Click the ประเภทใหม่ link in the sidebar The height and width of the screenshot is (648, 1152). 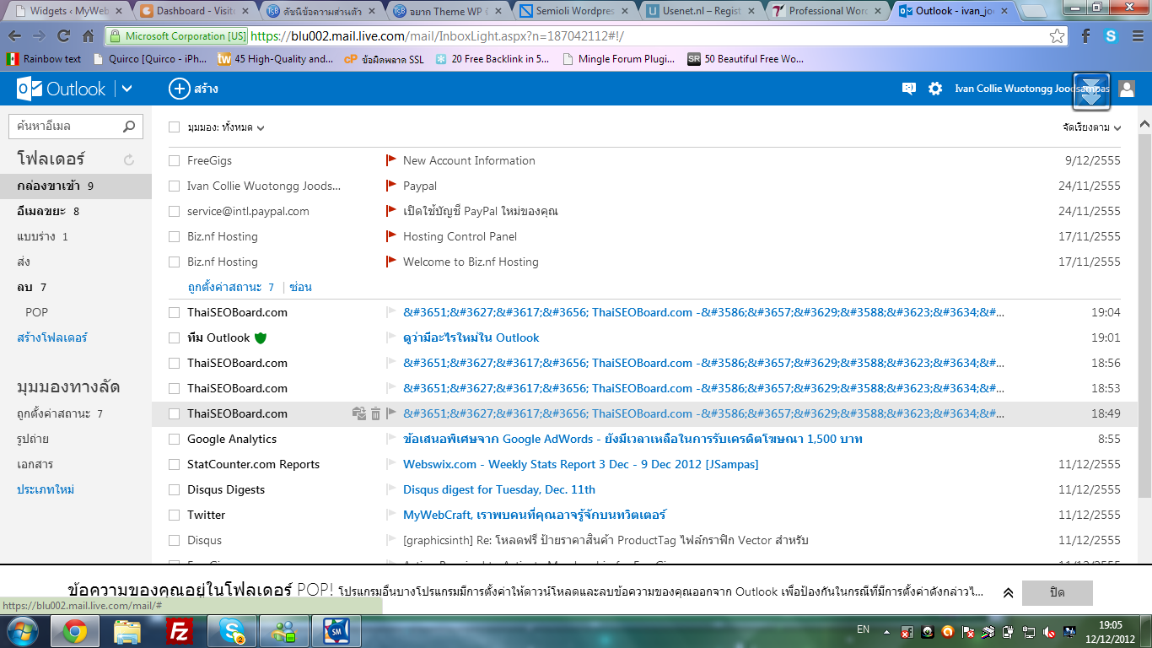pos(46,489)
